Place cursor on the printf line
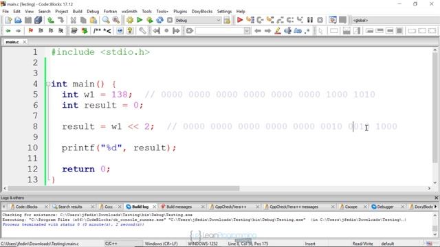 click(119, 148)
